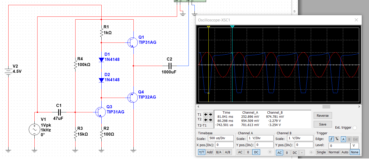Select the Ext. trigger radio button

click(x=354, y=128)
